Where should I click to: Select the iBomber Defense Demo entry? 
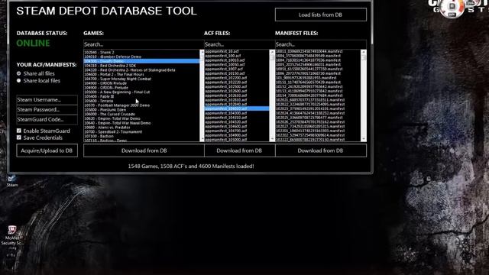pyautogui.click(x=141, y=57)
